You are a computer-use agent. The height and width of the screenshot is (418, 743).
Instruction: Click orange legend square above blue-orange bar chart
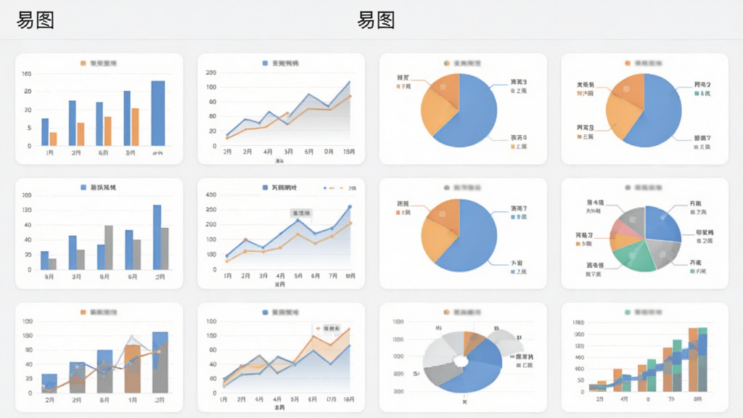click(x=83, y=63)
